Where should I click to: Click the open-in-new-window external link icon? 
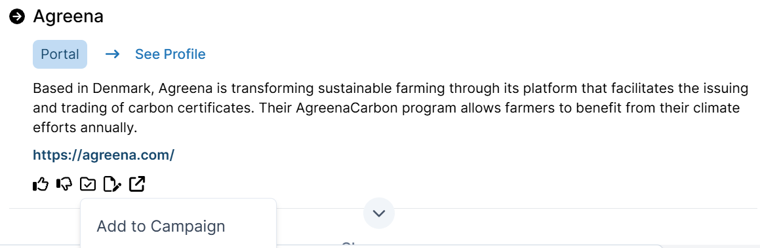[x=137, y=184]
